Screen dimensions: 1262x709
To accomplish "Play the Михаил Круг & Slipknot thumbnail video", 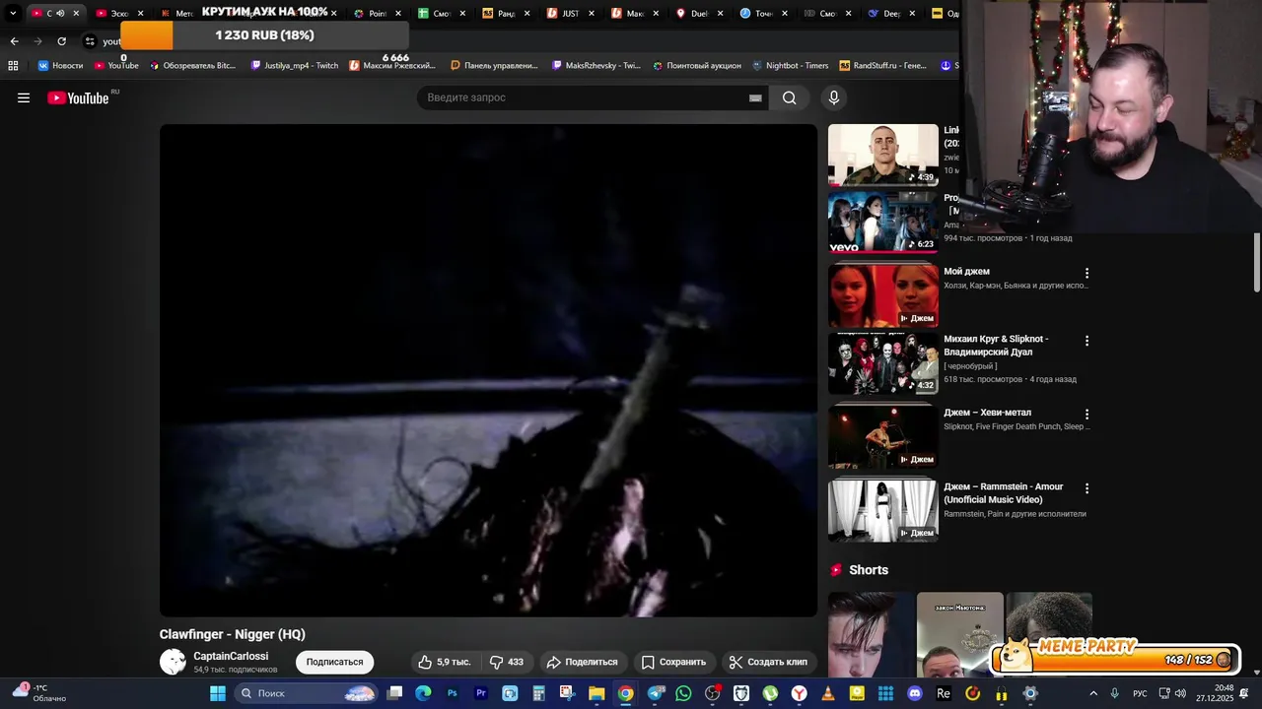I will [x=883, y=363].
